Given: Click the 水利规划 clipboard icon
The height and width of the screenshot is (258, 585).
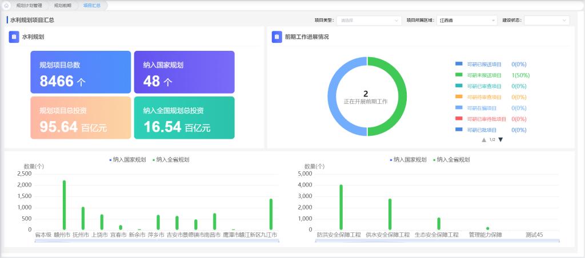Looking at the screenshot, I should (x=14, y=37).
